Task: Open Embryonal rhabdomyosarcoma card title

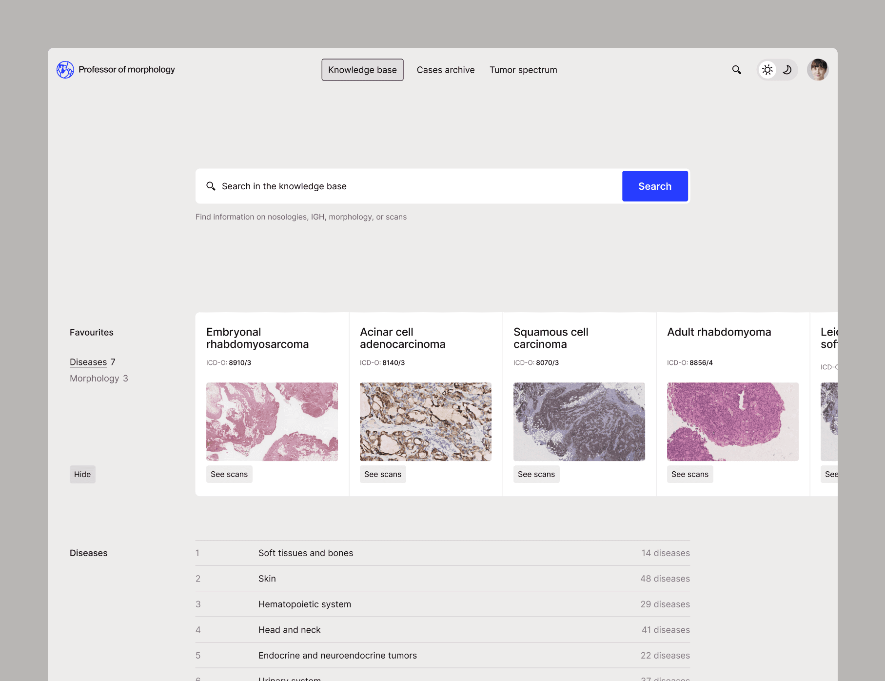Action: click(257, 338)
